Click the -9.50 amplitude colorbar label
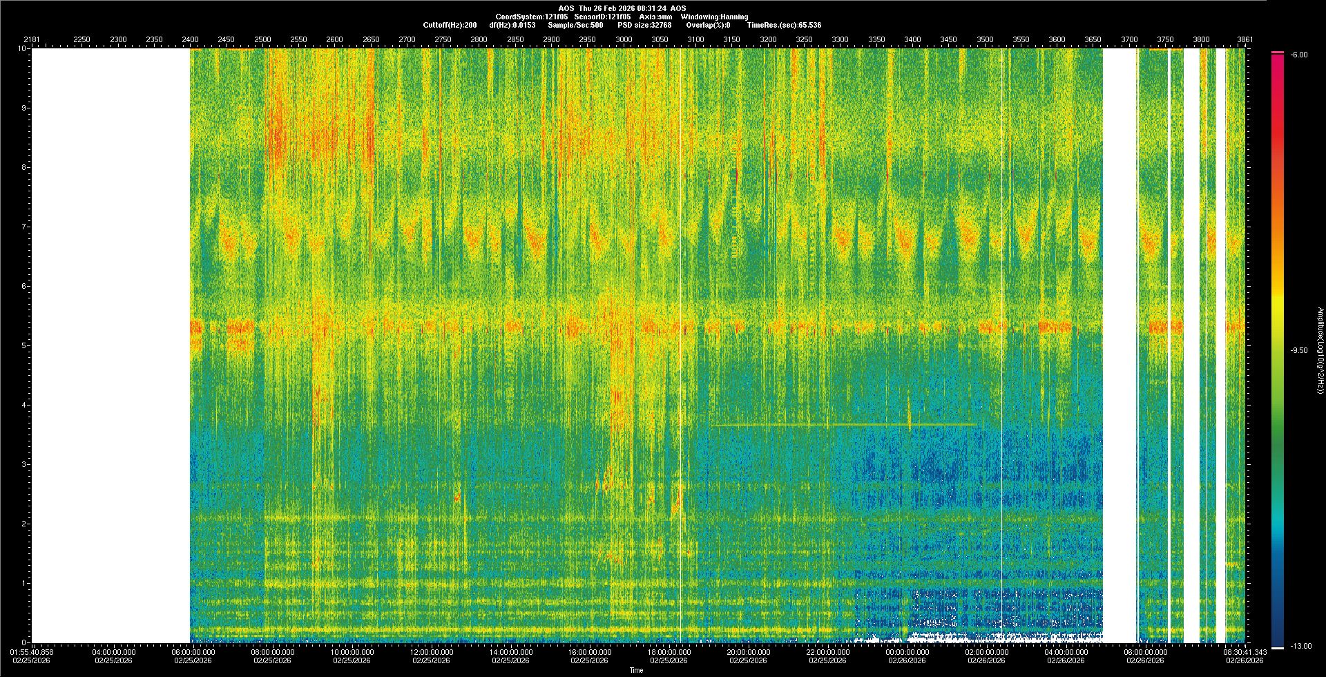This screenshot has height=677, width=1326. pyautogui.click(x=1299, y=350)
